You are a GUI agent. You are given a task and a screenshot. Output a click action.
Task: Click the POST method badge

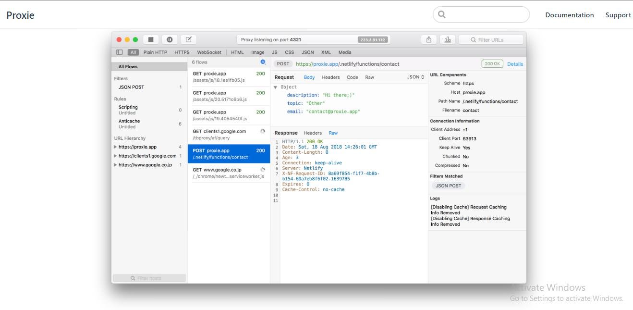point(283,64)
